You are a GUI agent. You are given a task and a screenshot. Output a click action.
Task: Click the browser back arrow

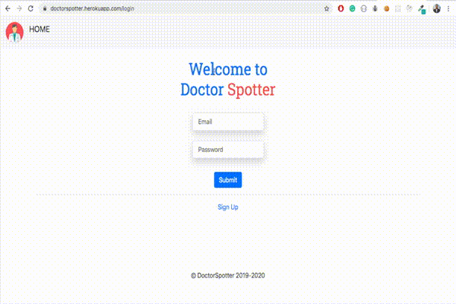pos(7,8)
